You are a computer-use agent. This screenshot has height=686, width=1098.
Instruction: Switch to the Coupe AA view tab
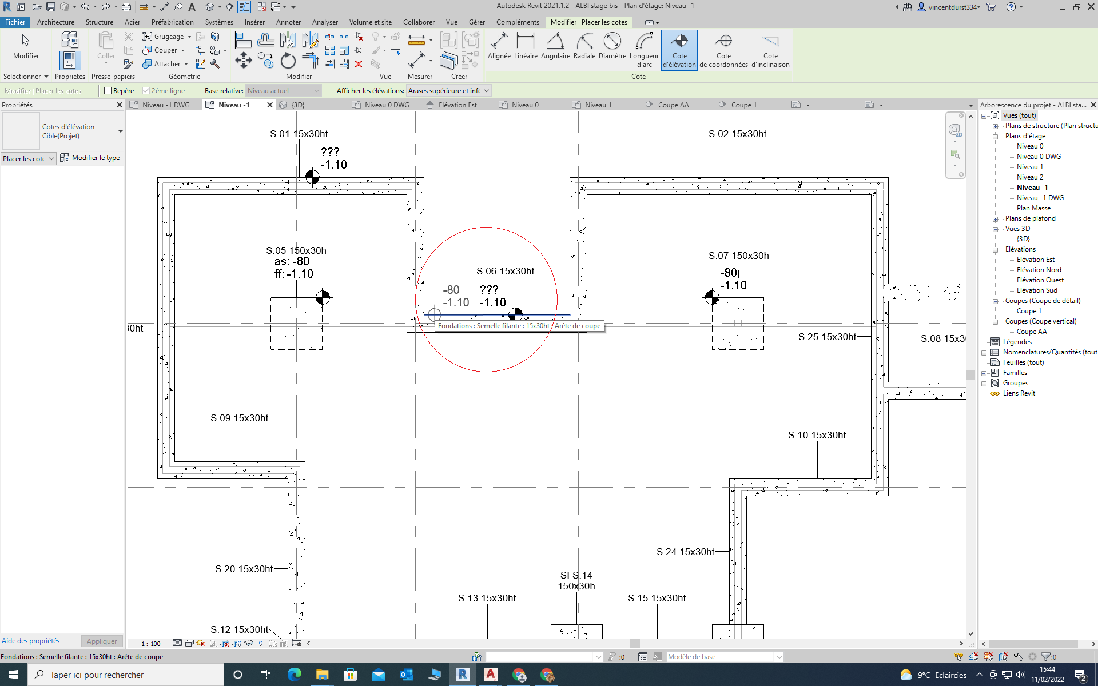pos(673,105)
